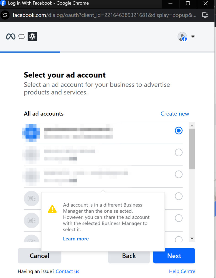
Task: Select the radio button for the second ad account
Action: point(179,152)
